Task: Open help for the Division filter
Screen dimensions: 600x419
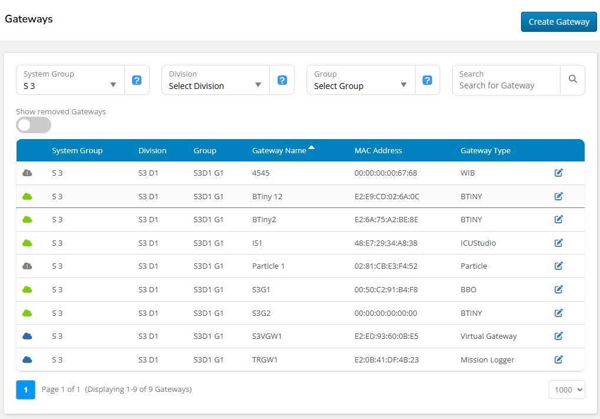Action: (282, 80)
